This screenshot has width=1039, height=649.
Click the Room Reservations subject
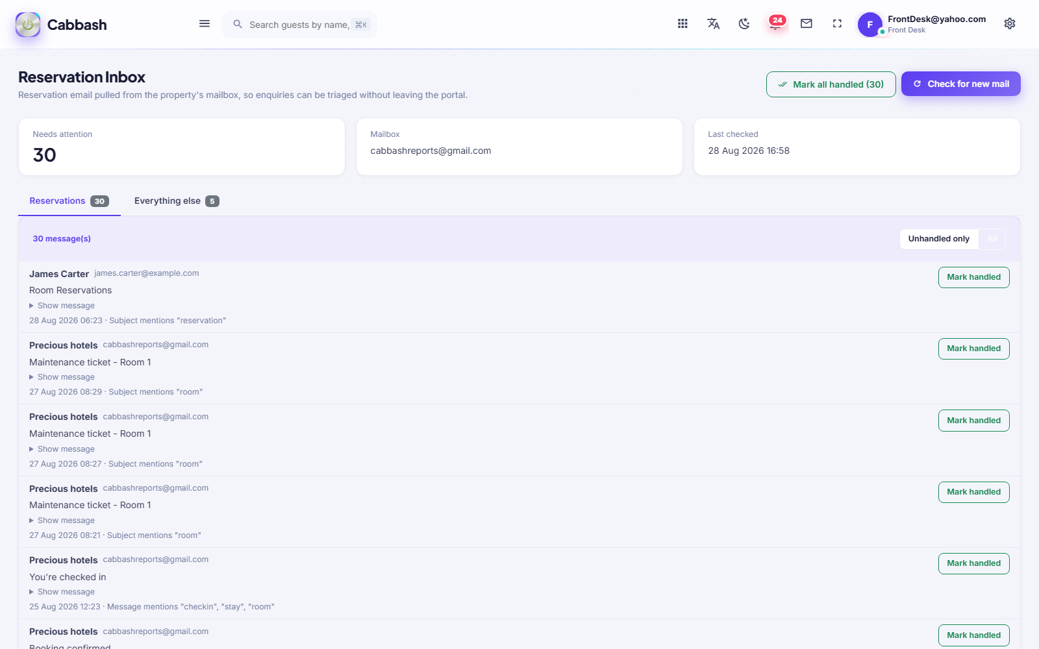[70, 290]
